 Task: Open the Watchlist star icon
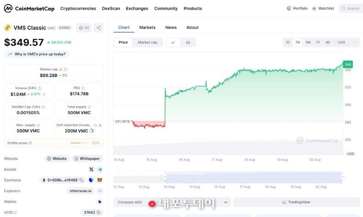314,9
